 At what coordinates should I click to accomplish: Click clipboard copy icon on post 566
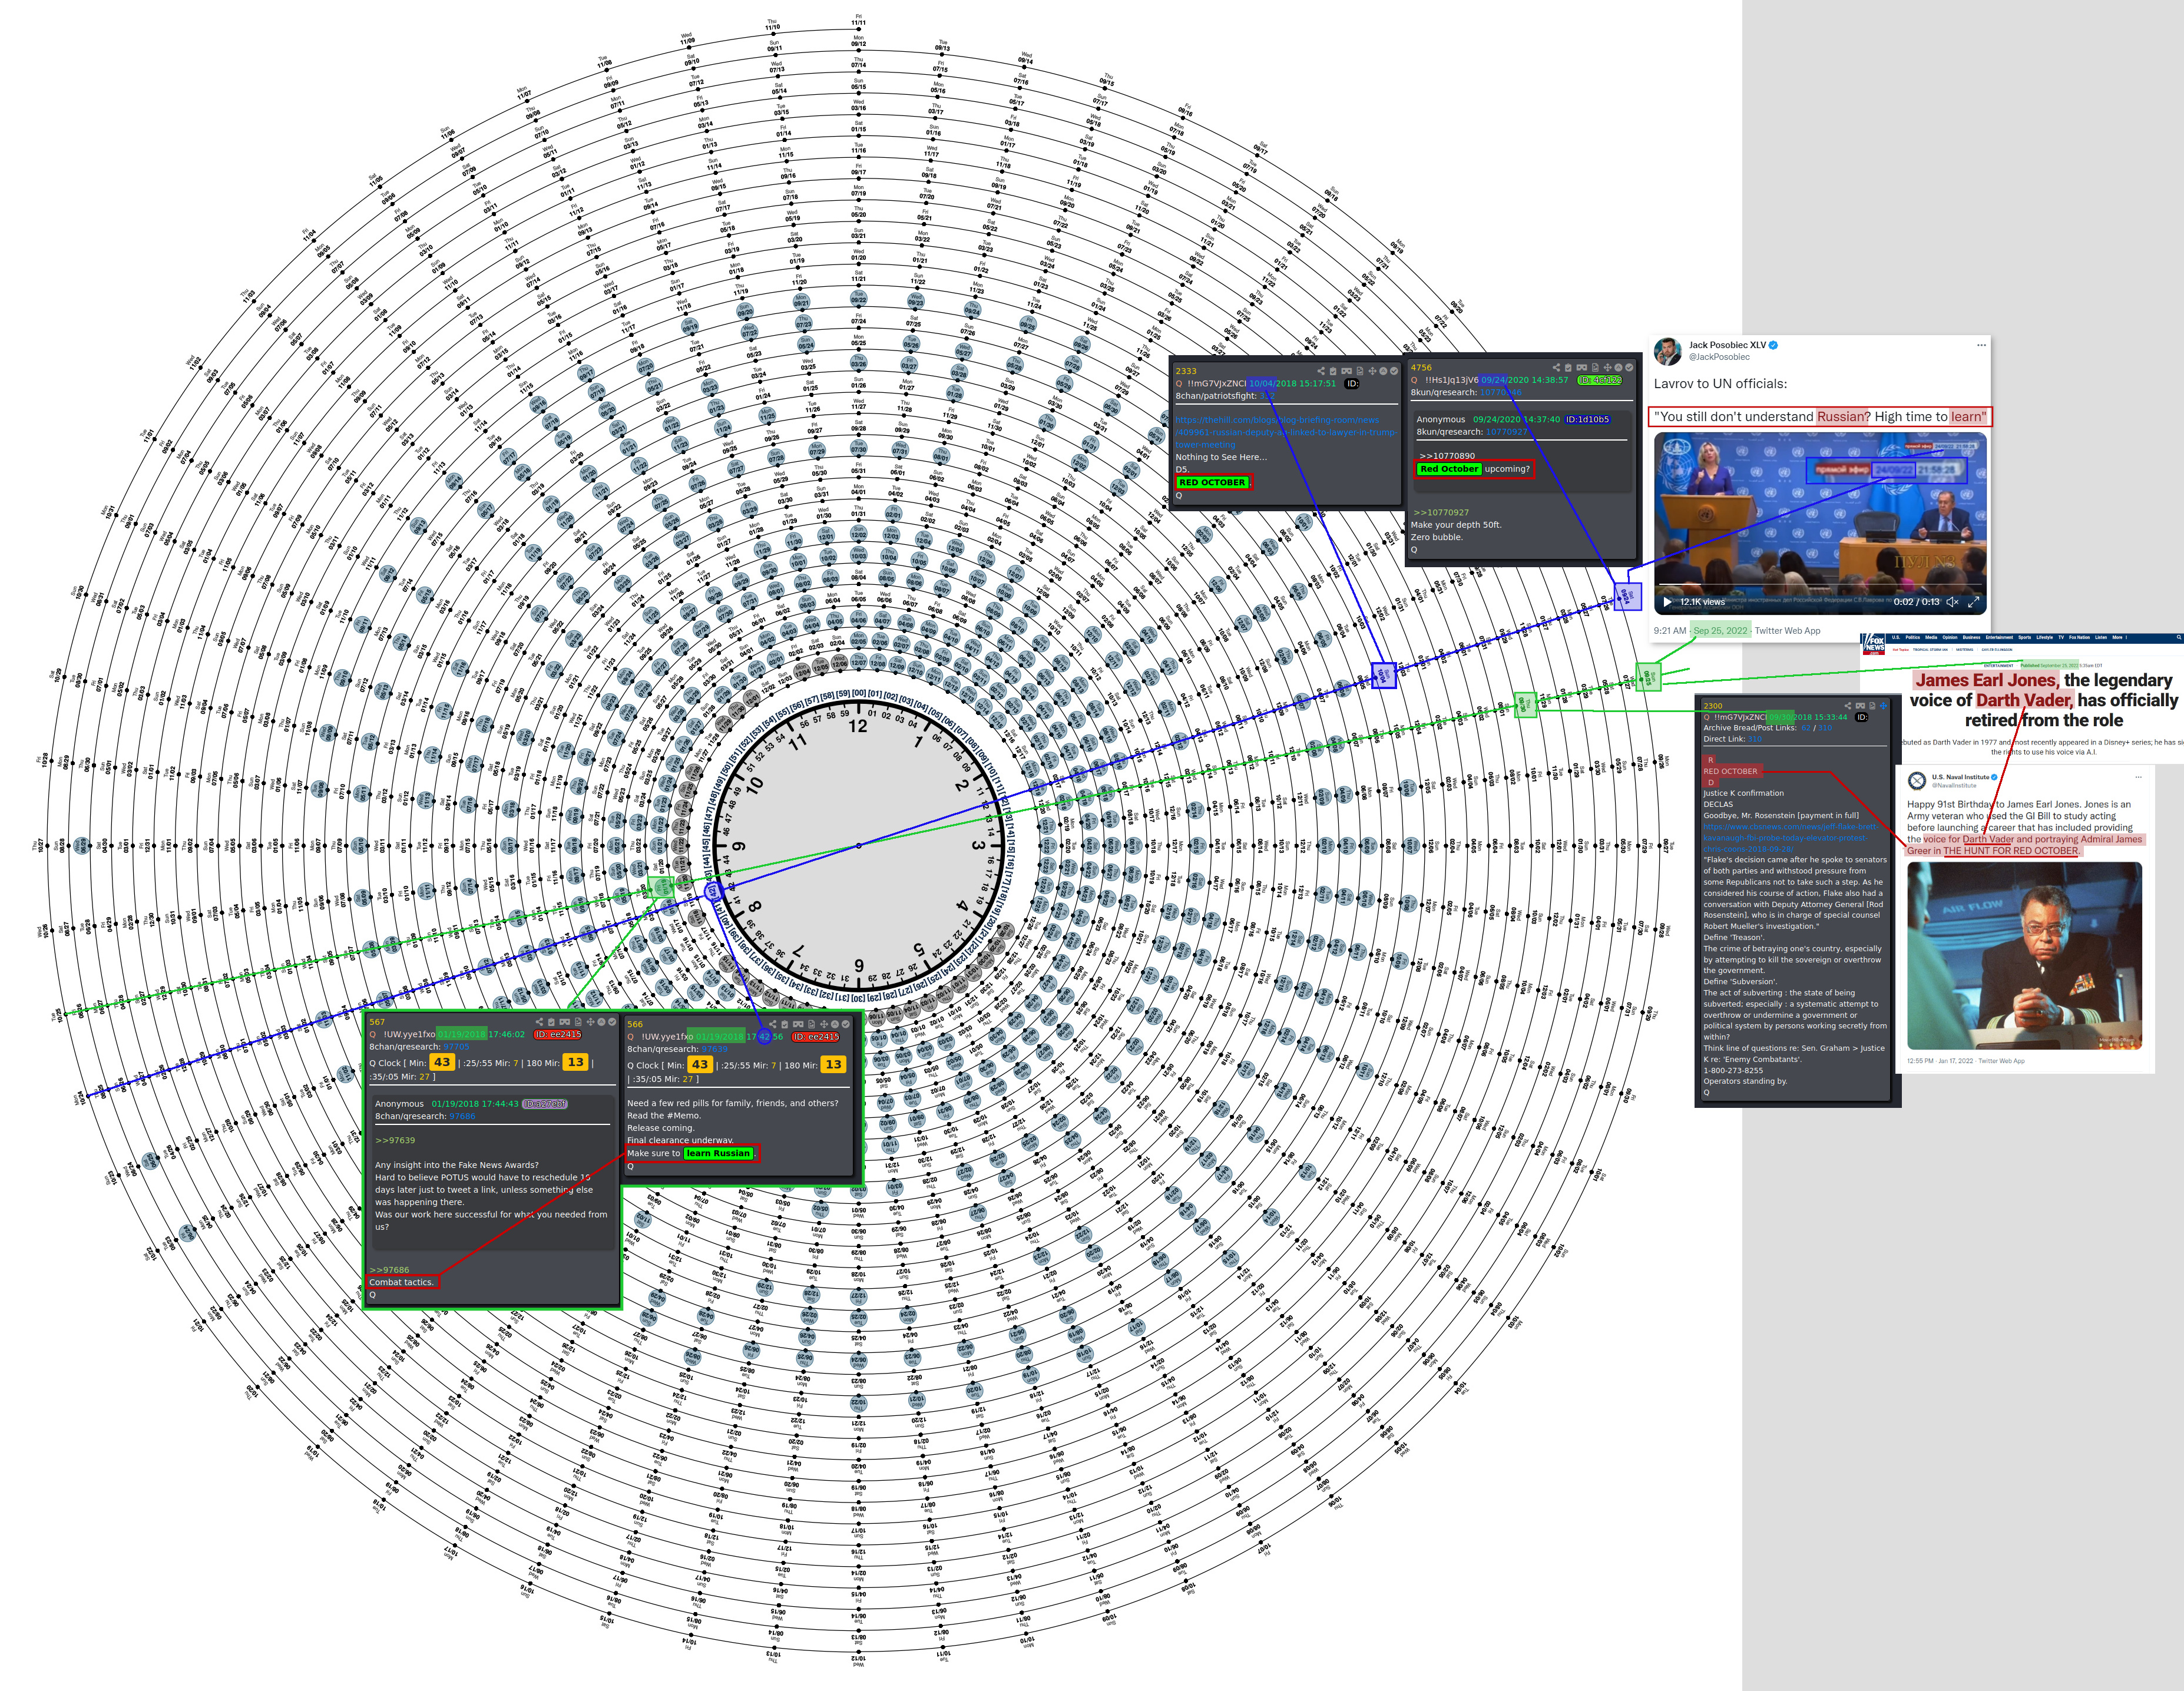(x=785, y=1024)
